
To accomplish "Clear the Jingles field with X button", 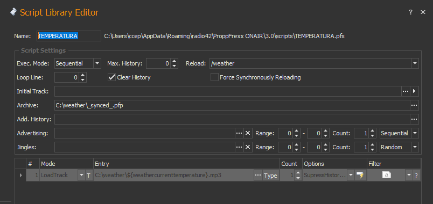I will (247, 147).
